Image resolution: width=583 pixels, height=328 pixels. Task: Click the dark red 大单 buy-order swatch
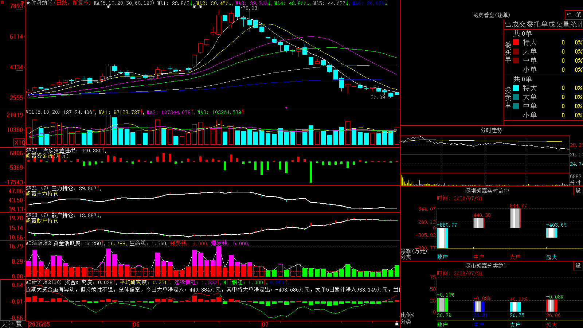[x=516, y=51]
